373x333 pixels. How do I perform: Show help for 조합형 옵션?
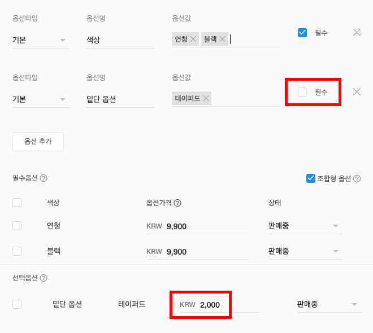pos(357,178)
